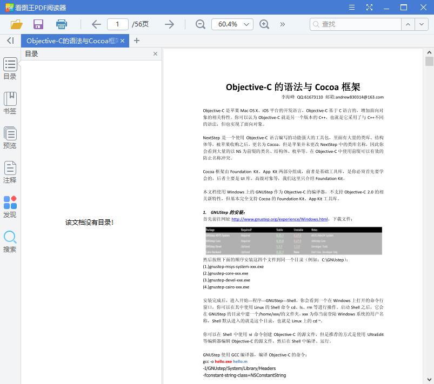Image resolution: width=434 pixels, height=384 pixels.
Task: Go back using the left arrow button
Action: tap(96, 24)
